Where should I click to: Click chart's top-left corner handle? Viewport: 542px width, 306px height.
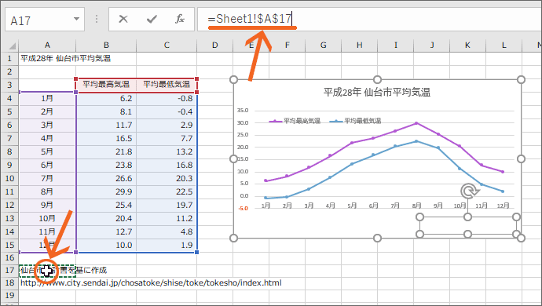click(233, 80)
